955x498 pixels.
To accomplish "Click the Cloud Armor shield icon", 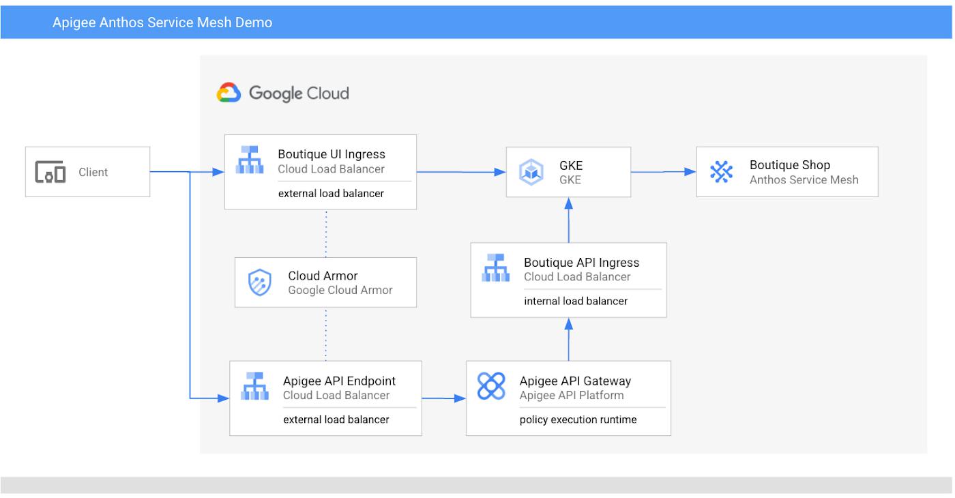I will point(259,282).
